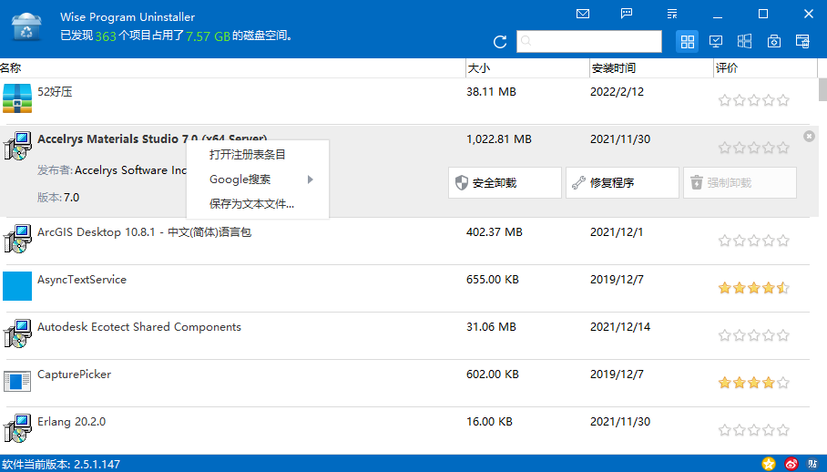
Task: Choose 保存为文本文件... from context menu
Action: tap(251, 204)
